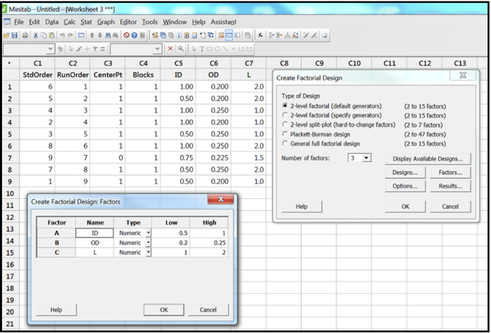
Task: Click the High value cell for factor C
Action: [x=209, y=252]
